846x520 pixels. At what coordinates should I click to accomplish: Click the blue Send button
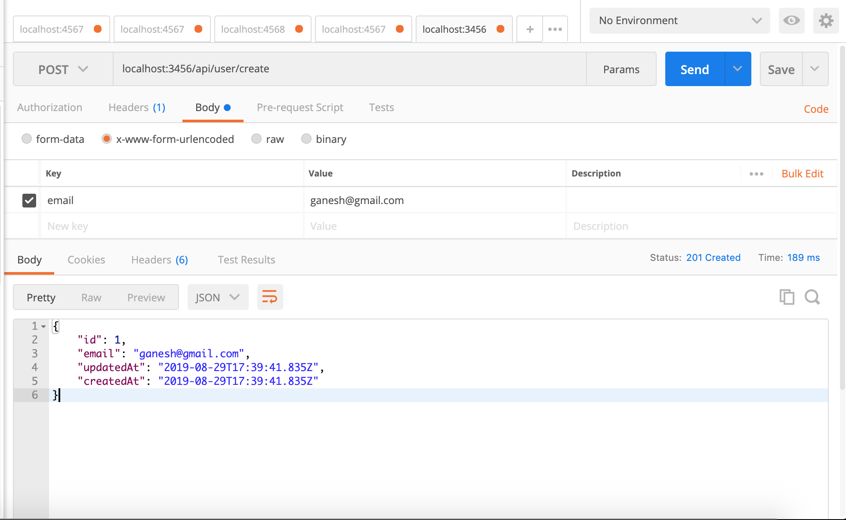tap(695, 69)
